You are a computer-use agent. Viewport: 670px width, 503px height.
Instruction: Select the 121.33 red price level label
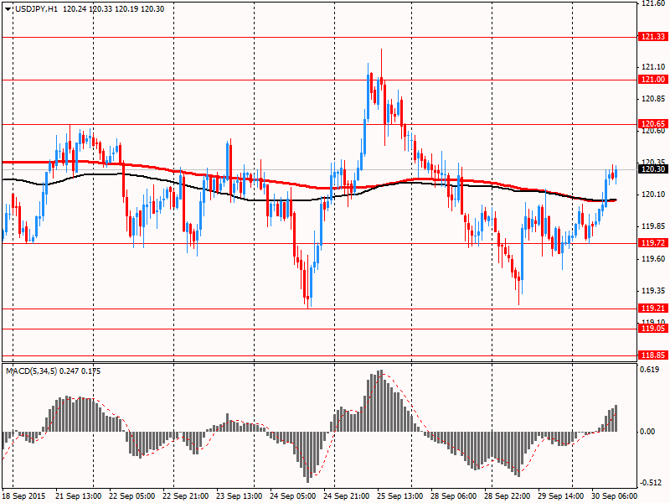652,37
